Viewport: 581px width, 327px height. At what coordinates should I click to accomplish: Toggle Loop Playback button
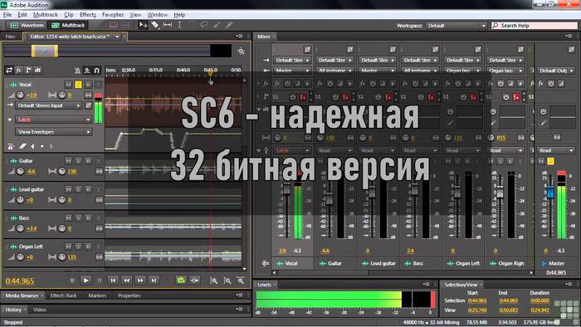[181, 281]
